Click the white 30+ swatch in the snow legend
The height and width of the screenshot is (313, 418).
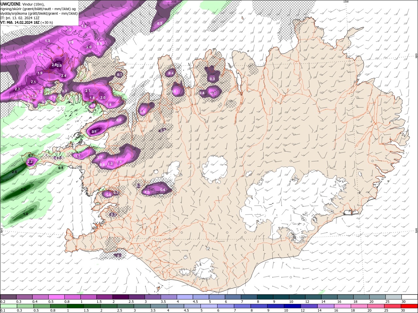coord(410,297)
